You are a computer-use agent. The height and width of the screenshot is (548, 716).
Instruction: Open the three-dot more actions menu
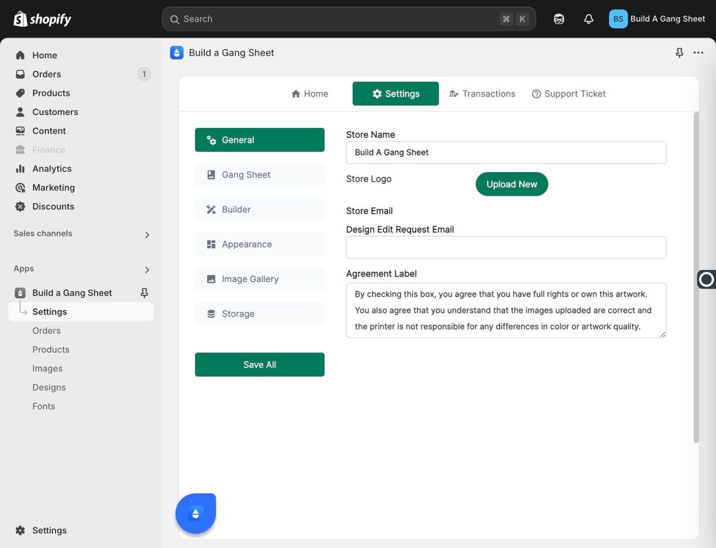click(698, 53)
